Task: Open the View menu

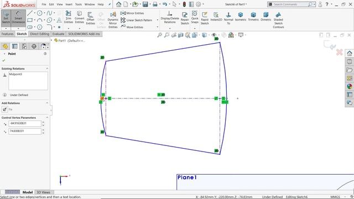Action: point(60,4)
